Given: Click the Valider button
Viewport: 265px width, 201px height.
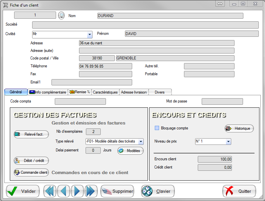Looking at the screenshot, I should coord(23,191).
